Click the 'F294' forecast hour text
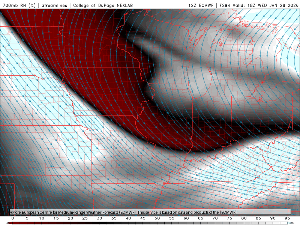This screenshot has height=225, width=300. click(x=225, y=5)
